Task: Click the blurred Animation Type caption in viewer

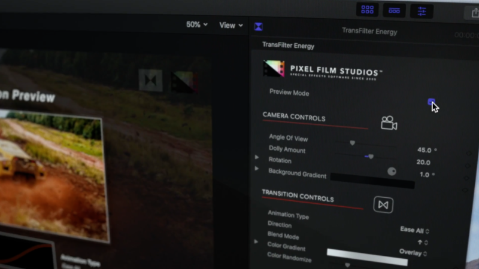Action: point(80,260)
